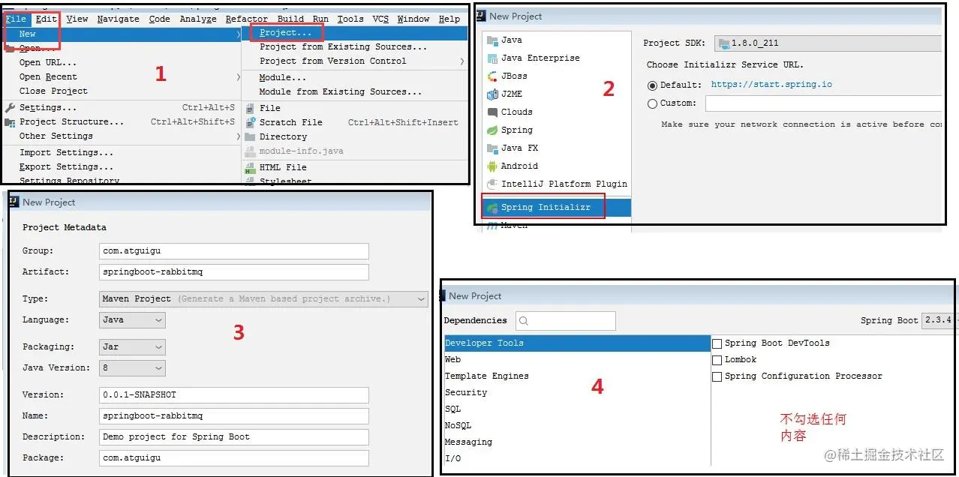Click the SDK folder icon beside 1.8.0_211
Image resolution: width=959 pixels, height=477 pixels.
pyautogui.click(x=724, y=43)
